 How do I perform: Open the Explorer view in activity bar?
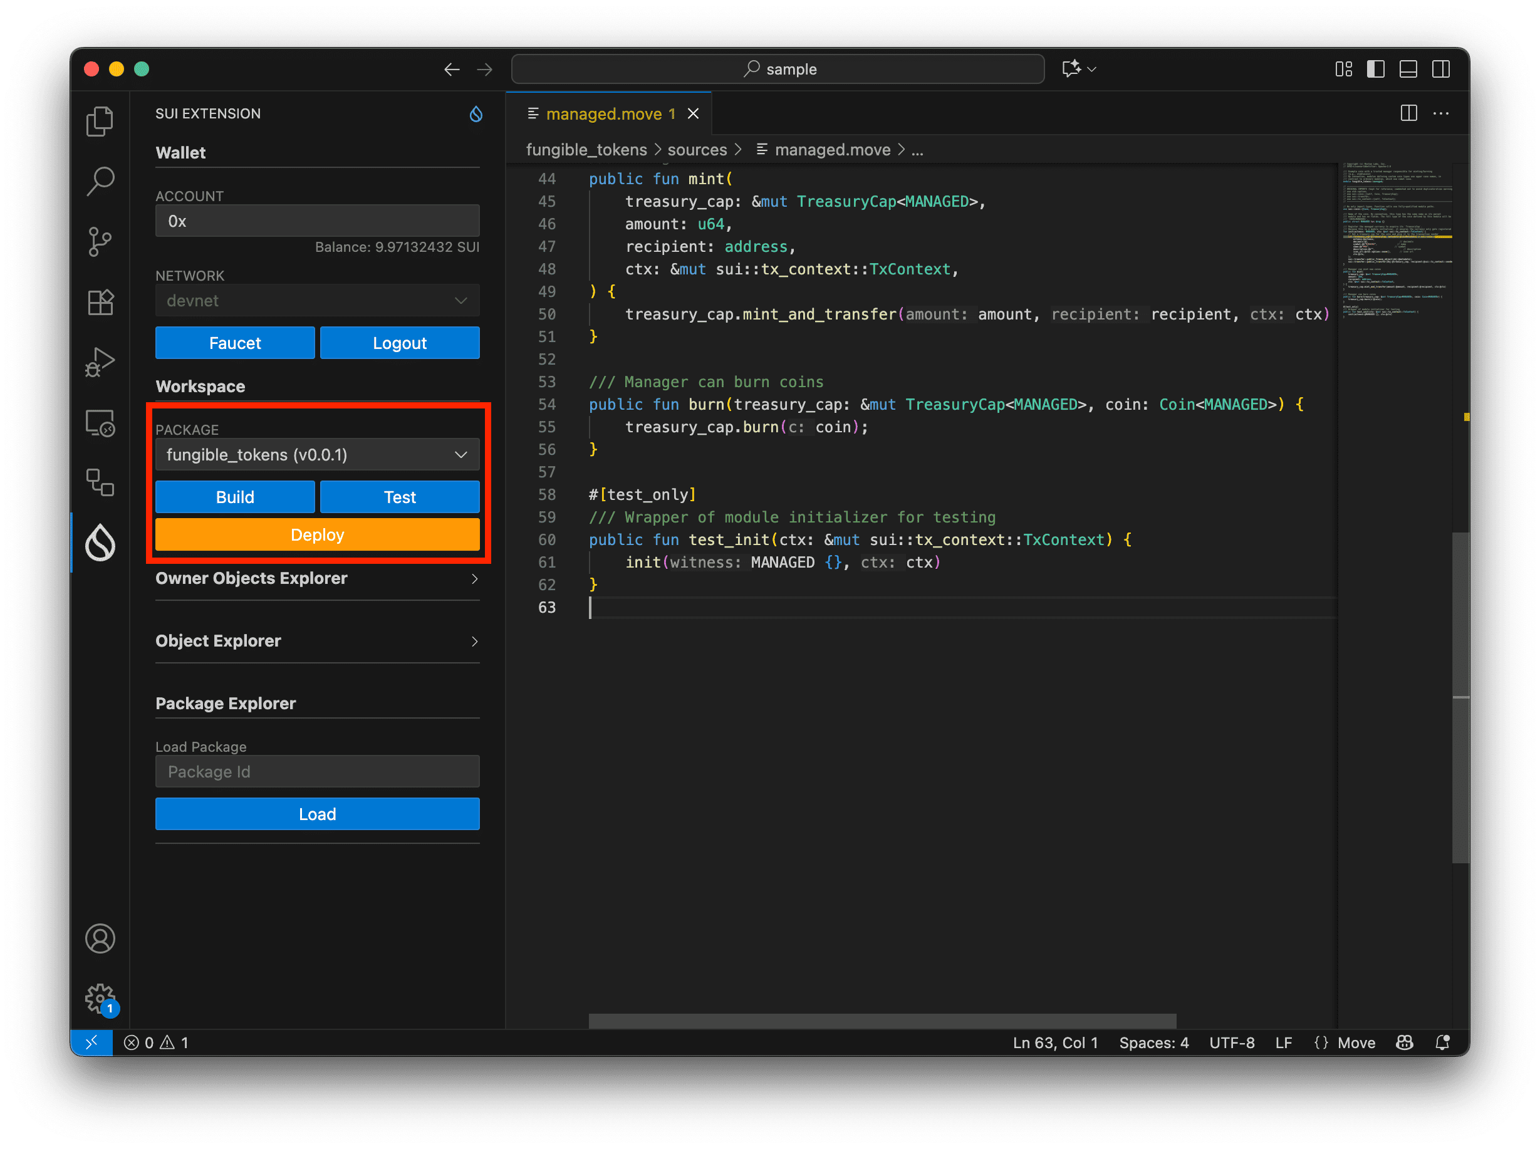click(100, 122)
